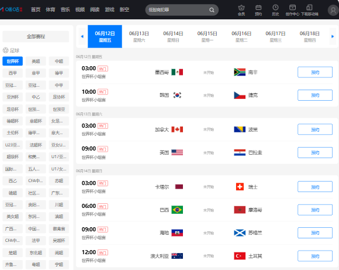Open the 历史 watch history icon
Viewport: 339px width, 270px height.
pyautogui.click(x=275, y=10)
